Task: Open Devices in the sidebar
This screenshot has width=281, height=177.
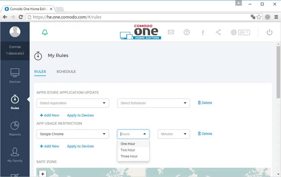Action: [x=15, y=76]
